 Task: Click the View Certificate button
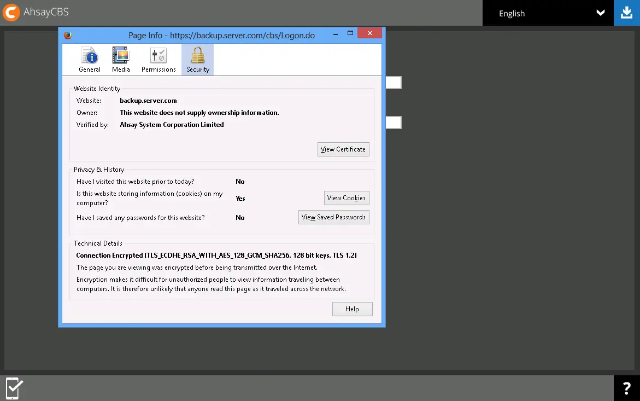click(343, 149)
